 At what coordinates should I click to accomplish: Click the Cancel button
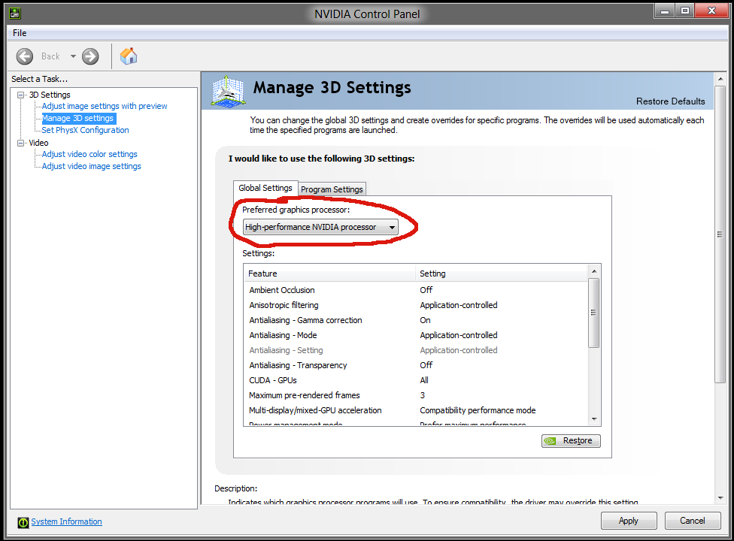click(x=693, y=521)
